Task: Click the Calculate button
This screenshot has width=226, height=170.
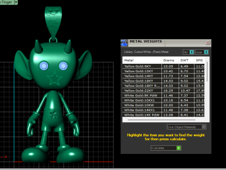Action: (166, 148)
